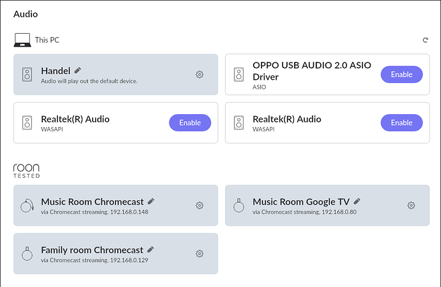Enable the right Realtek(R) Audio WASAPI device
Viewport: 441px width, 287px height.
[401, 122]
